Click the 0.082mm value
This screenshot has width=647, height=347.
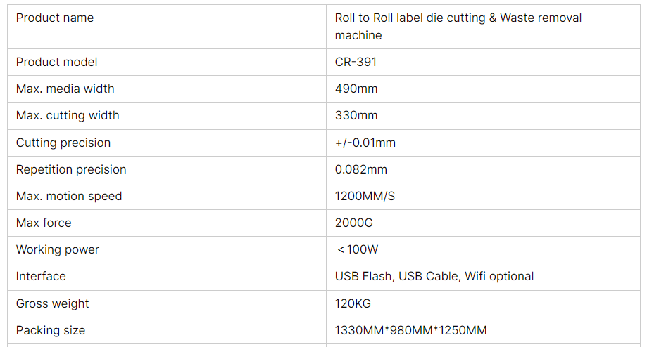coord(361,169)
